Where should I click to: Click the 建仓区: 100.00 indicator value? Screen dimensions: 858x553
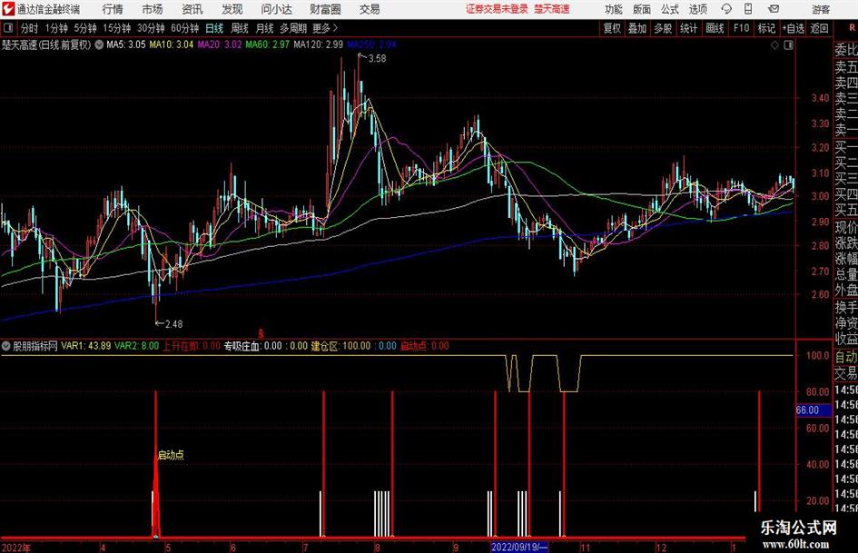coord(340,346)
